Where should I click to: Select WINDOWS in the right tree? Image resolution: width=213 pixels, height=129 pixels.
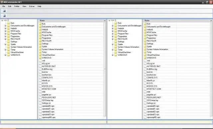(x=122, y=55)
